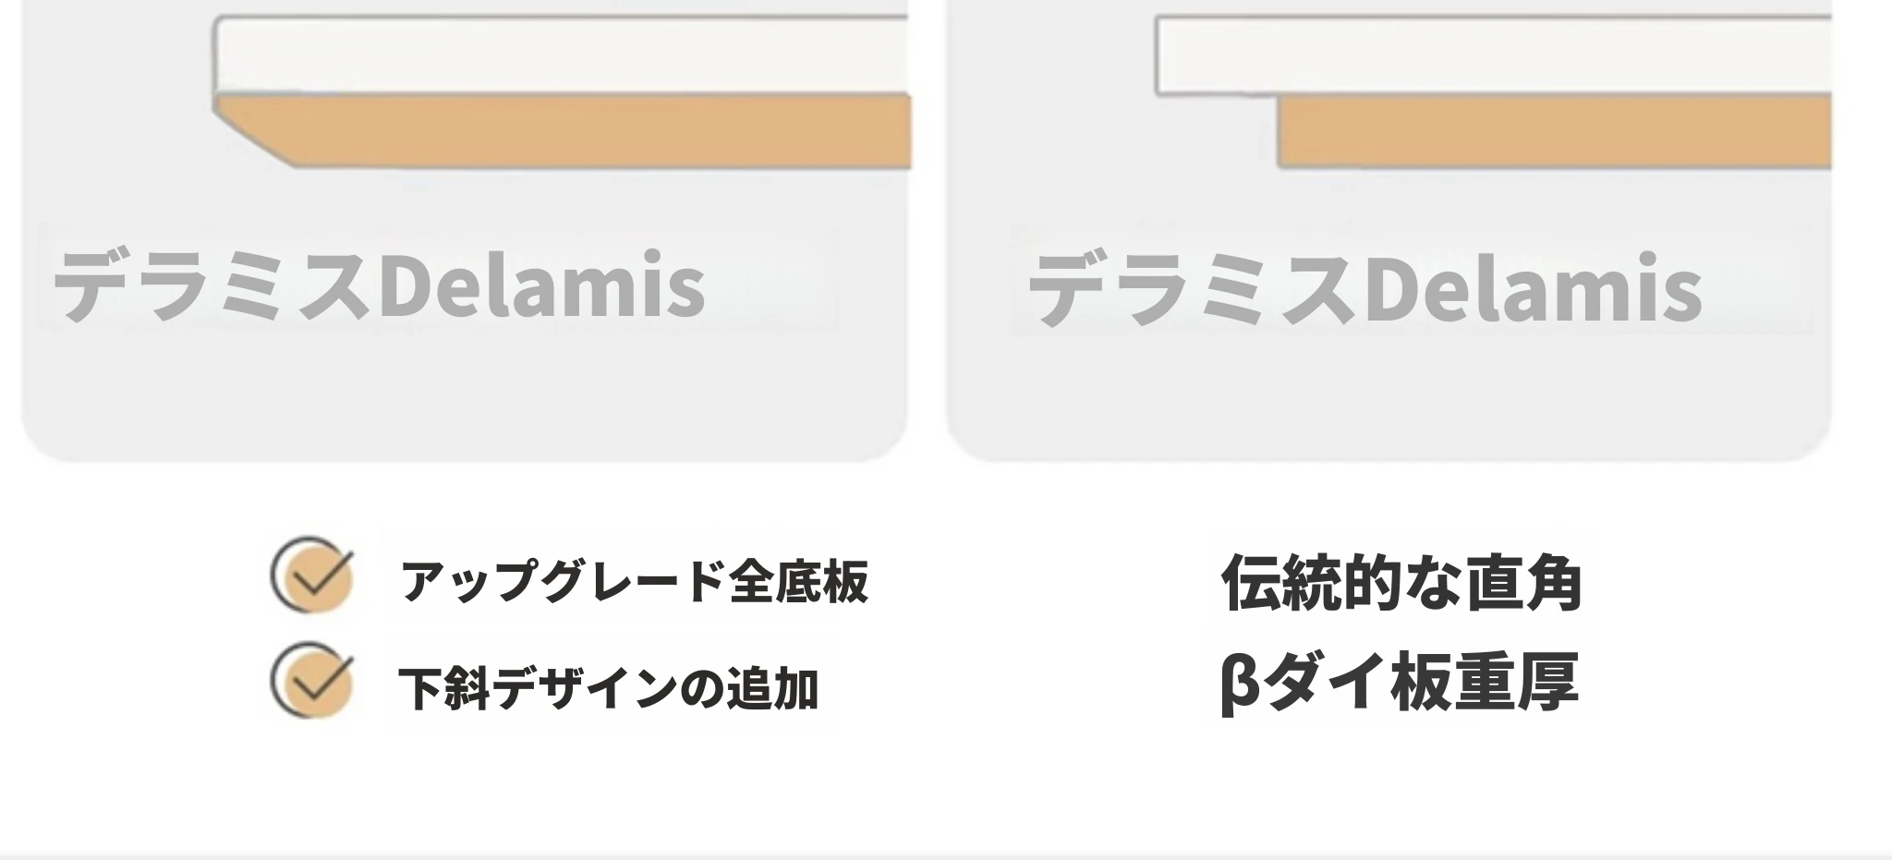The width and height of the screenshot is (1892, 860).
Task: Click the square-edged orange board in right diagram
Action: click(x=1555, y=132)
